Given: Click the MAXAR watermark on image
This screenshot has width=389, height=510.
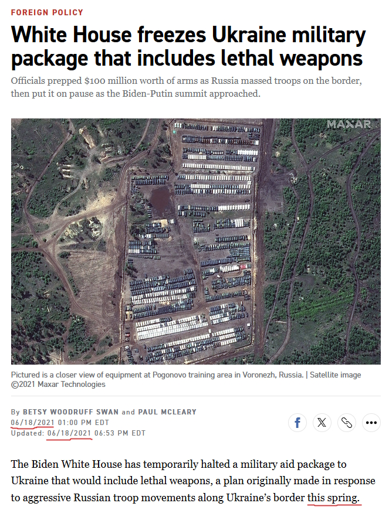Looking at the screenshot, I should pyautogui.click(x=349, y=124).
